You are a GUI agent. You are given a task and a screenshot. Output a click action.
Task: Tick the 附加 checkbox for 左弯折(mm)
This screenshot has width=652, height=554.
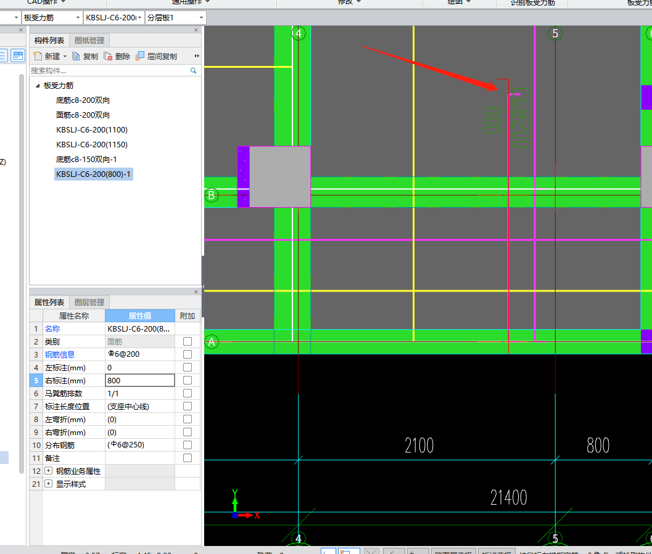click(x=188, y=419)
